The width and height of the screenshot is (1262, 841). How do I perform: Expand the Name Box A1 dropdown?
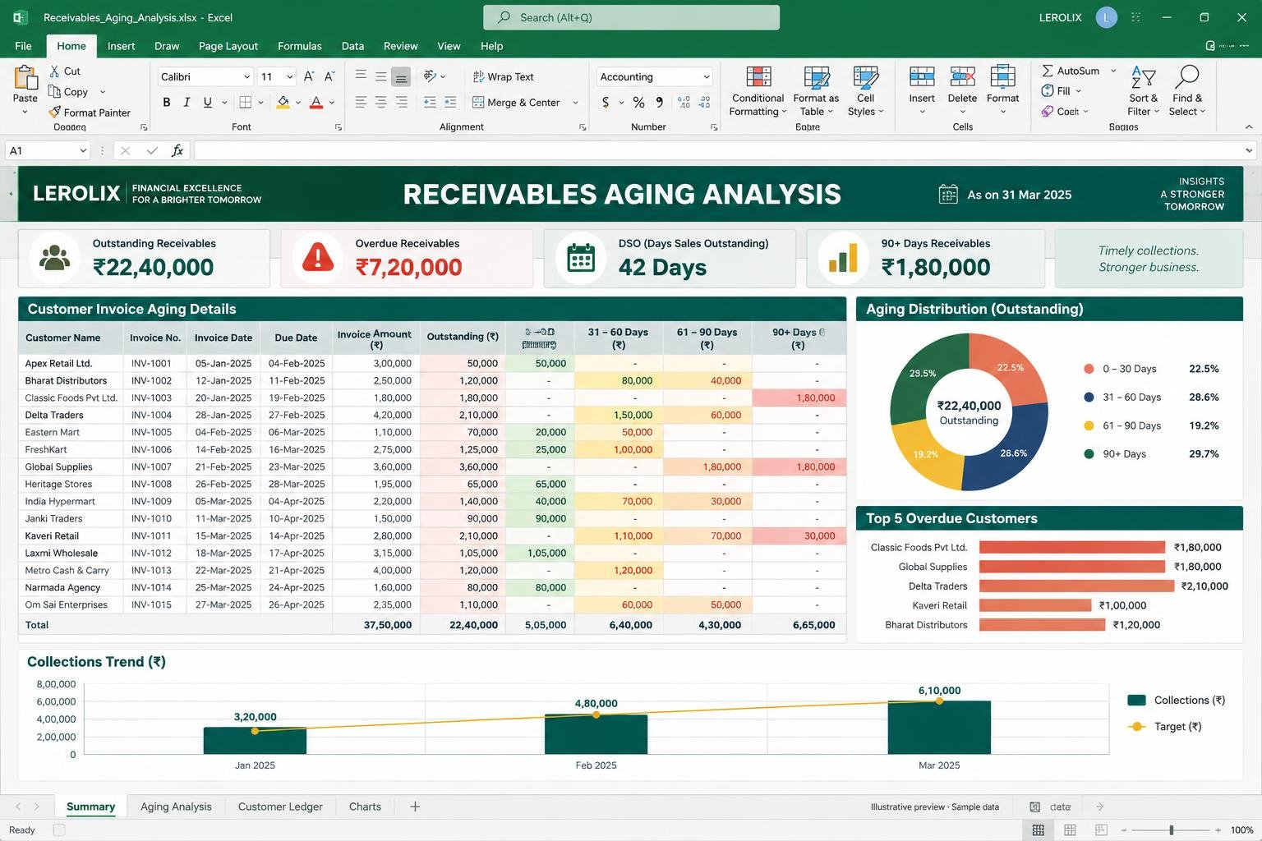[83, 150]
